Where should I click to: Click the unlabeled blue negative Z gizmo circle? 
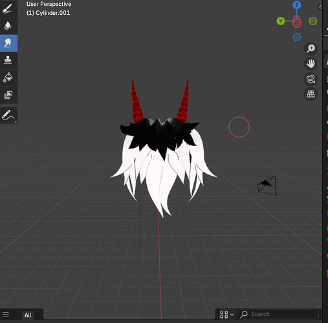click(x=297, y=37)
